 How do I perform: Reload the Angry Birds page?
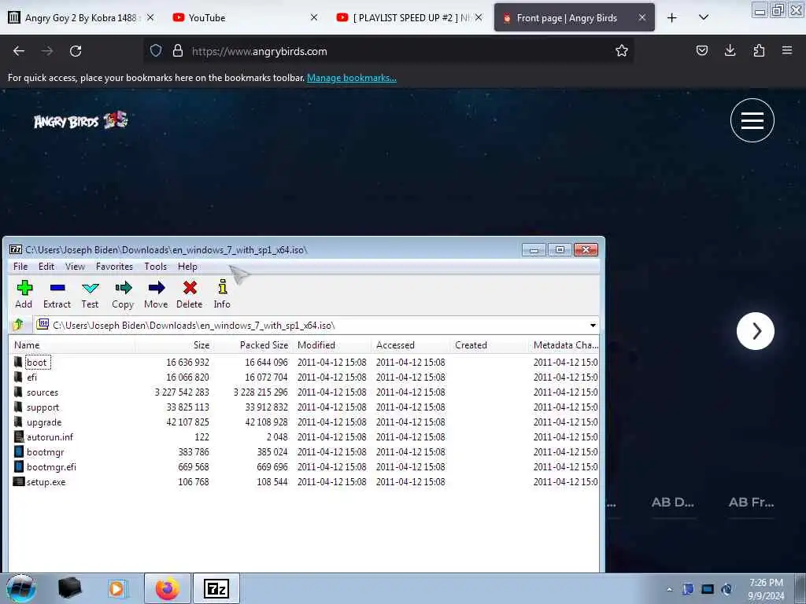coord(76,51)
